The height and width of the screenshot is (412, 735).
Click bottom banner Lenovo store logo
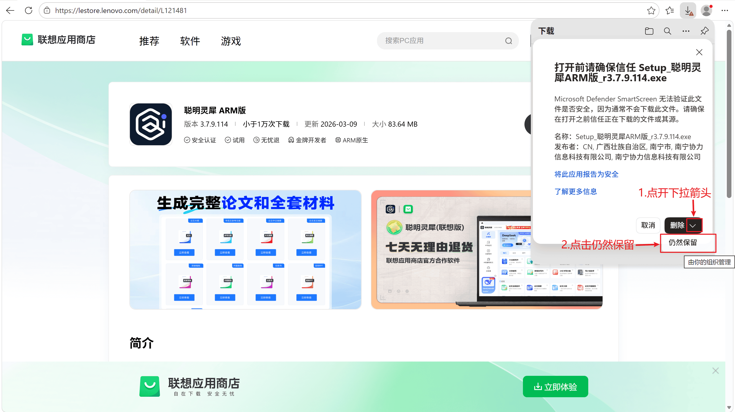coord(150,386)
